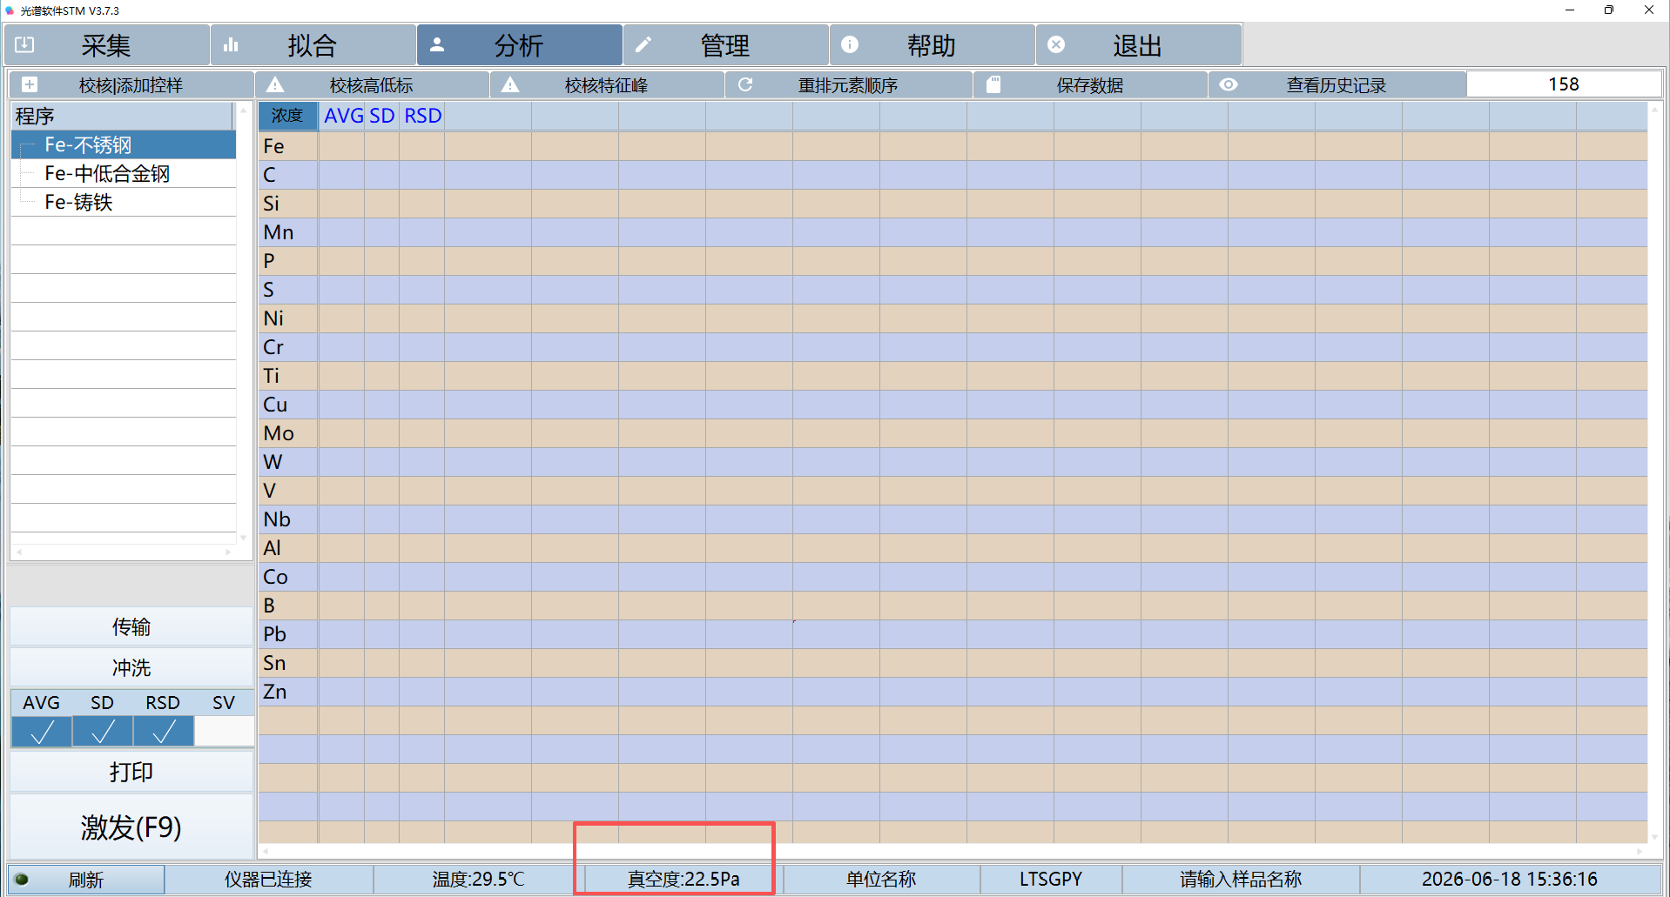The height and width of the screenshot is (897, 1670).
Task: Click the plus icon beside 校核|添加控样
Action: point(30,84)
